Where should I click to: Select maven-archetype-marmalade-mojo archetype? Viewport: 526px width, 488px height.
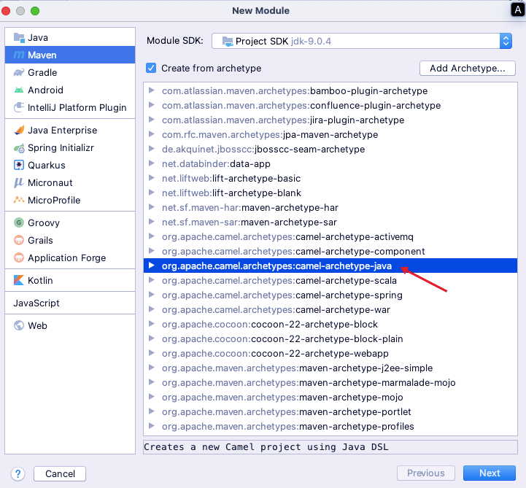tap(330, 382)
